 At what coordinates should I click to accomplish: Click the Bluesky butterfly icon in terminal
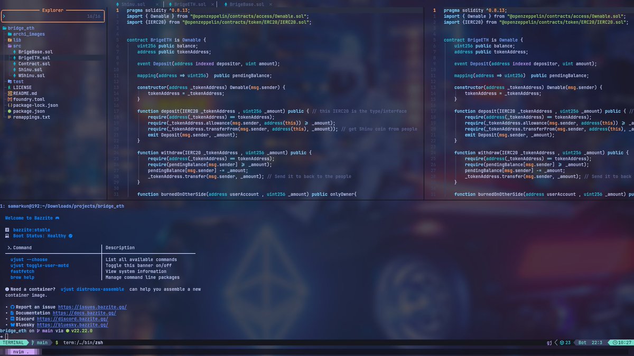pos(12,325)
